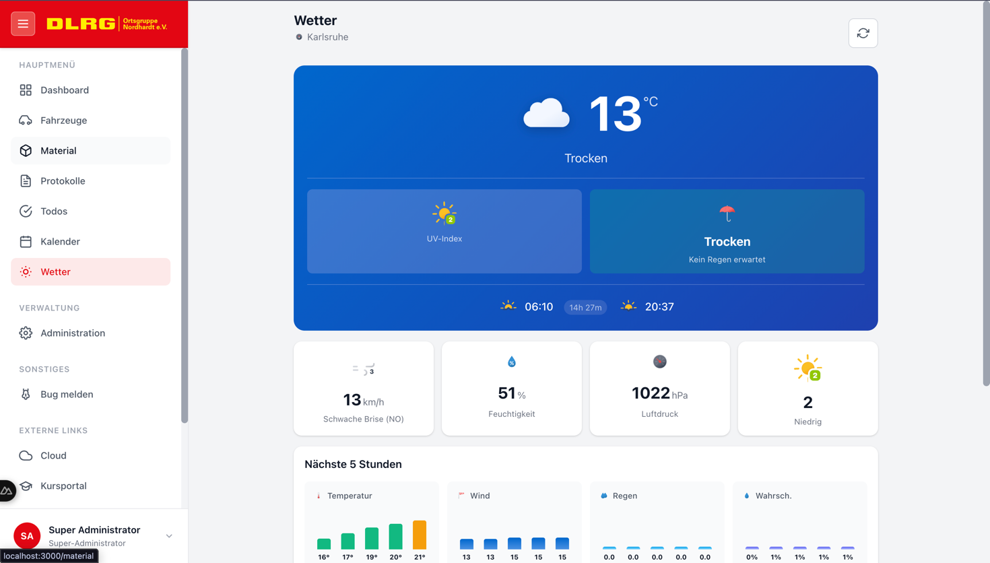Screen dimensions: 990x563
Task: Click the main page vertical scrollbar
Action: 986,194
